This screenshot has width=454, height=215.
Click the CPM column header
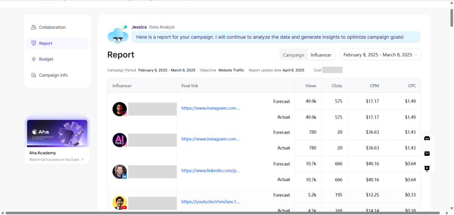coord(375,86)
